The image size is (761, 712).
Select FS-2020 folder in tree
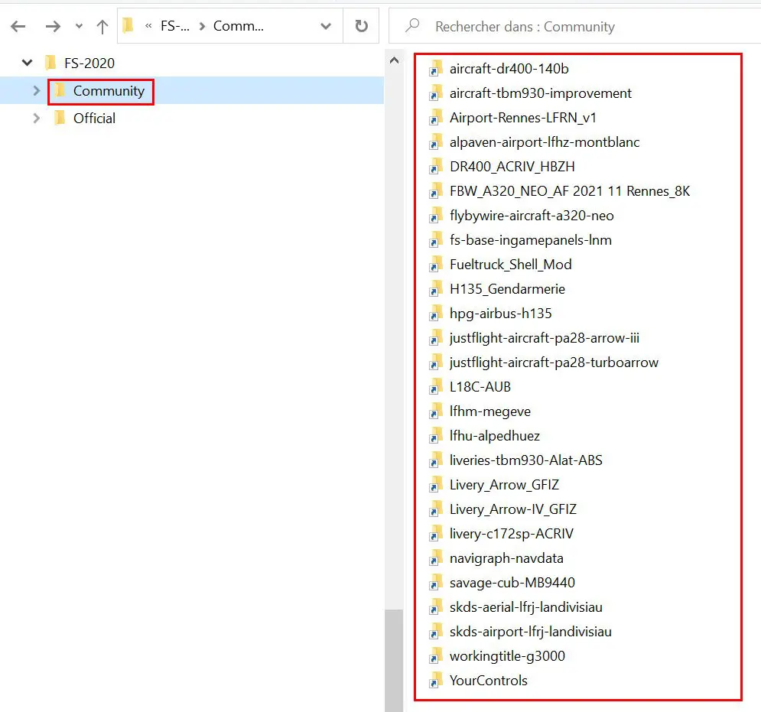click(x=89, y=63)
